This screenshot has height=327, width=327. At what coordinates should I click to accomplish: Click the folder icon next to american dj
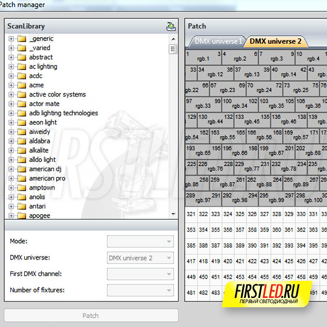(x=21, y=169)
